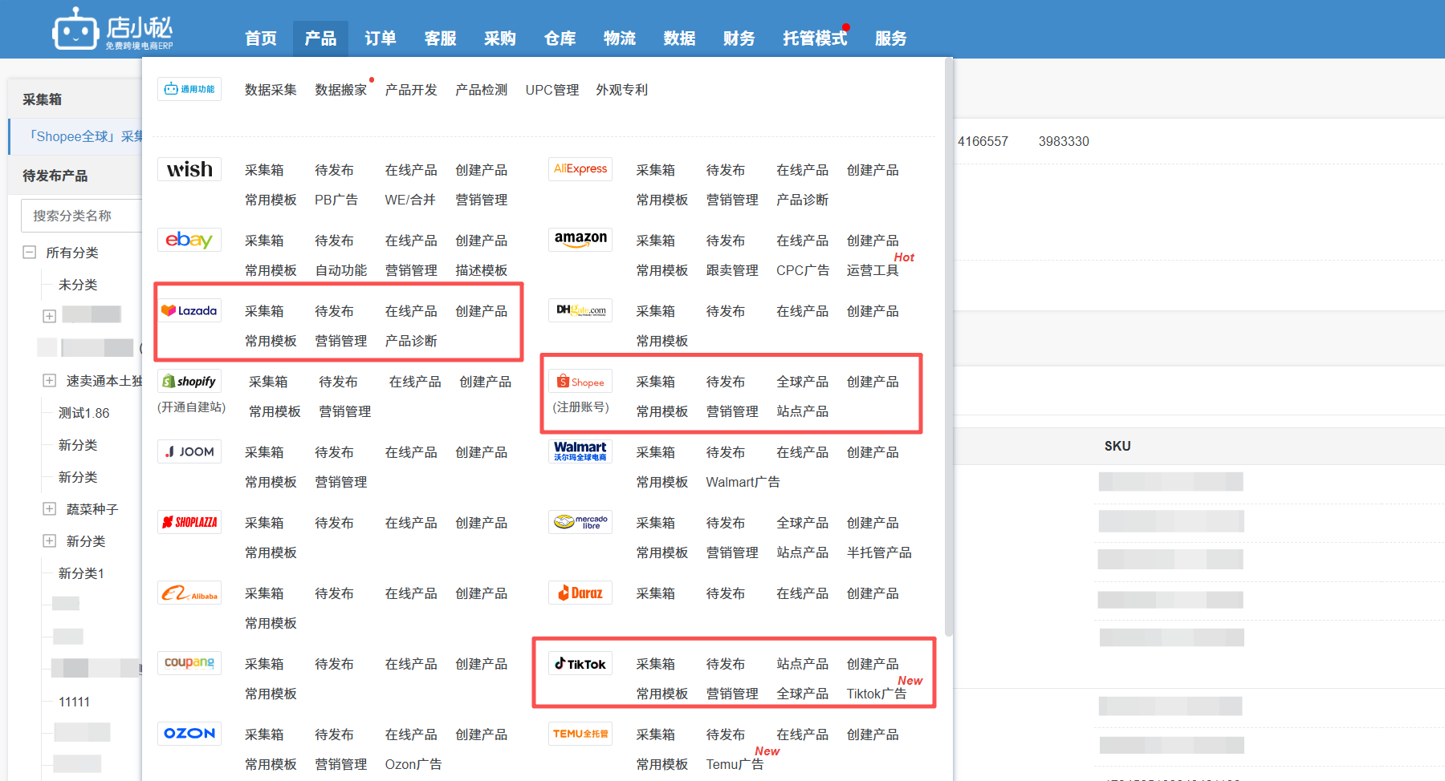Open the Alibaba platform logo
Image resolution: width=1445 pixels, height=781 pixels.
click(x=189, y=593)
